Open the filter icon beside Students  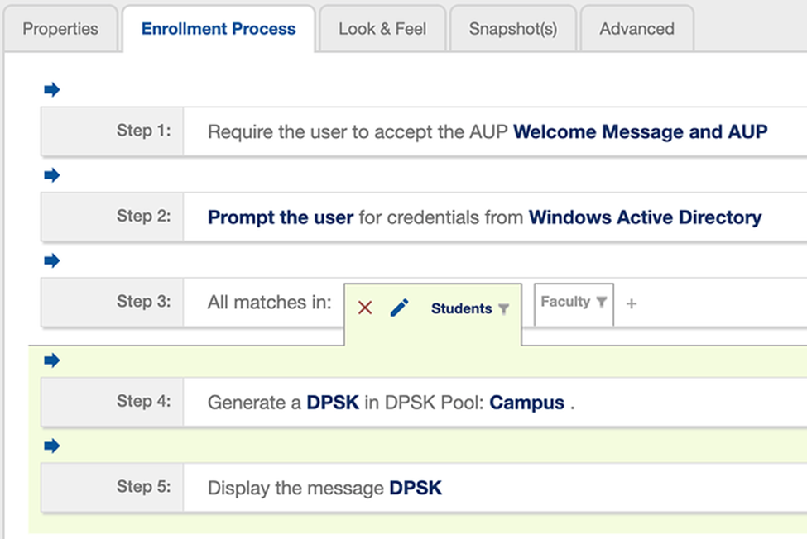(503, 309)
